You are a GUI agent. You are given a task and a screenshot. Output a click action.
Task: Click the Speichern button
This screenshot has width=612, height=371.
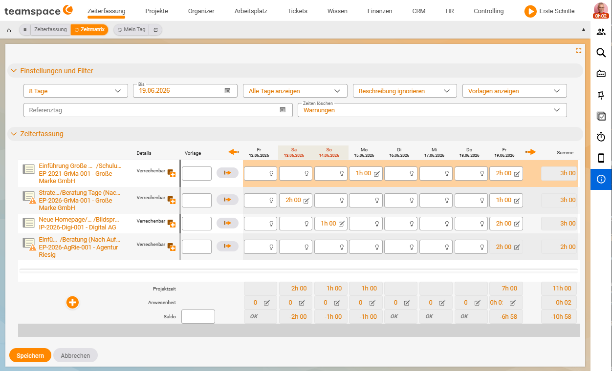[30, 355]
